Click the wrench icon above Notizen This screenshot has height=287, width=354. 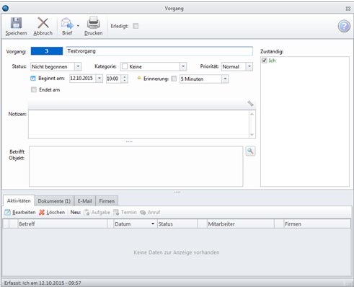coord(250,104)
